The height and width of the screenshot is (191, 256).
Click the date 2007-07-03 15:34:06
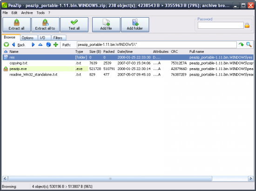[134, 63]
